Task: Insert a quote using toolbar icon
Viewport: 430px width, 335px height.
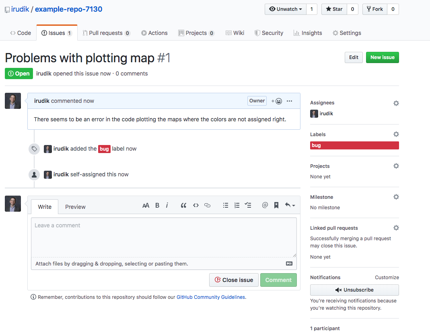Action: pyautogui.click(x=183, y=205)
